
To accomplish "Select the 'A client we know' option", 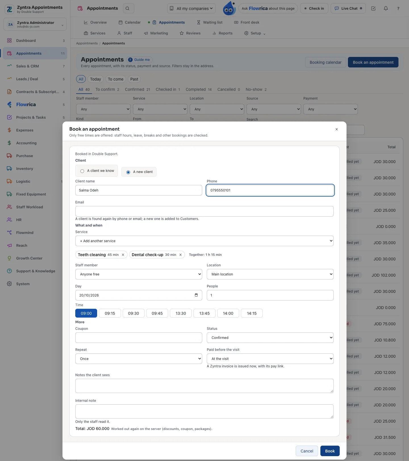I will point(97,171).
